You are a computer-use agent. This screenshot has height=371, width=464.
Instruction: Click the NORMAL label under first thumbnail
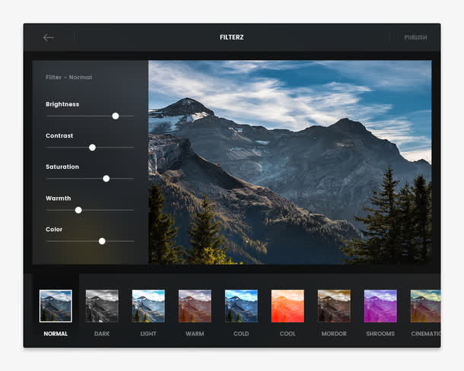click(56, 334)
